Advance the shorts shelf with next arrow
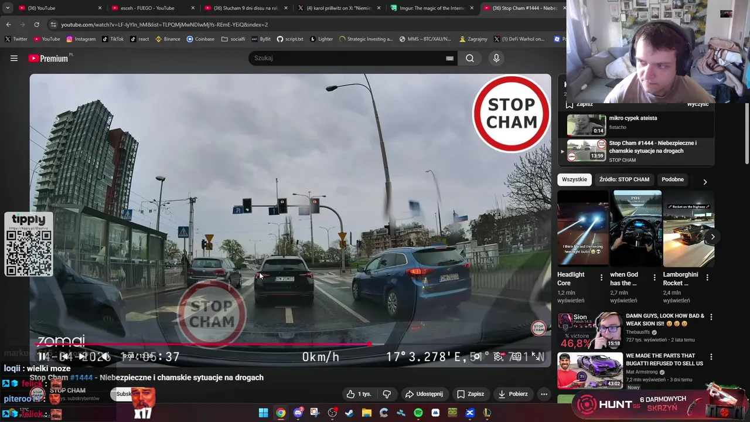Screen dimensions: 750x422 (x=712, y=237)
